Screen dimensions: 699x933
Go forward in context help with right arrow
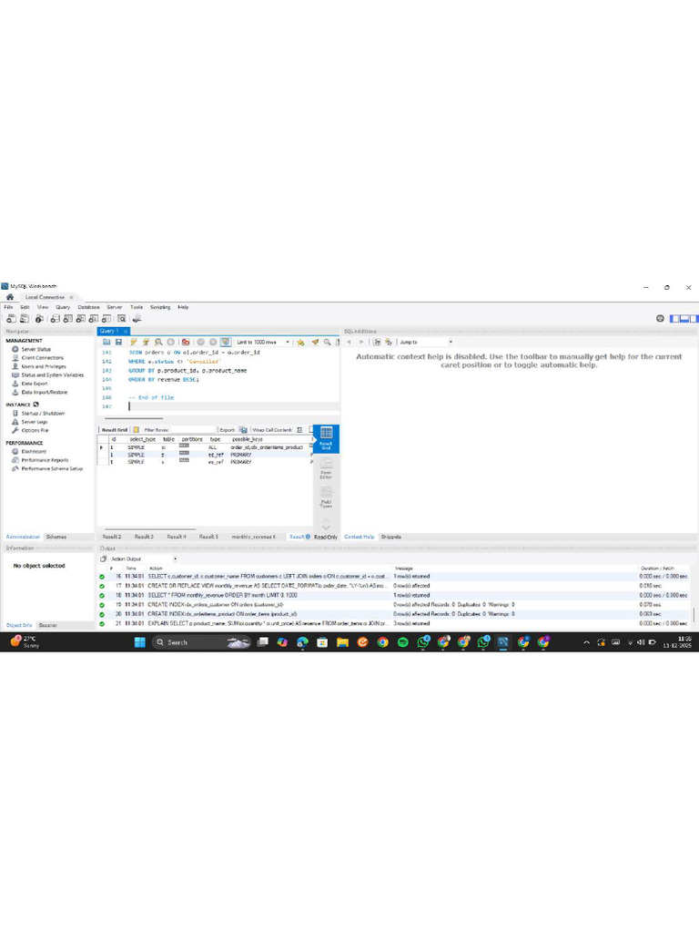click(360, 343)
